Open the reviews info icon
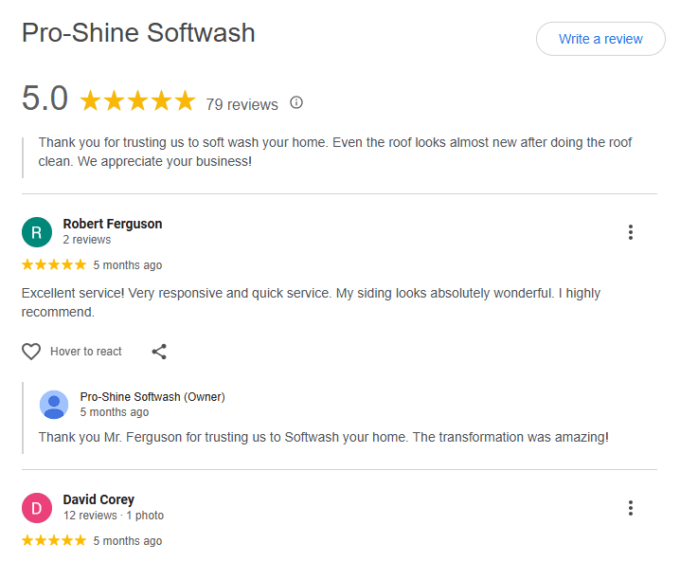The width and height of the screenshot is (680, 562). (296, 102)
